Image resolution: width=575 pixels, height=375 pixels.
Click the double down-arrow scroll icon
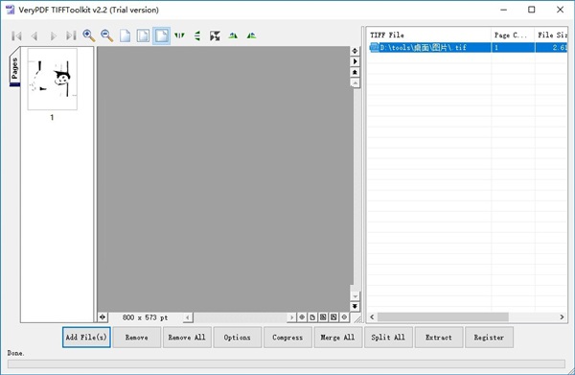(355, 306)
